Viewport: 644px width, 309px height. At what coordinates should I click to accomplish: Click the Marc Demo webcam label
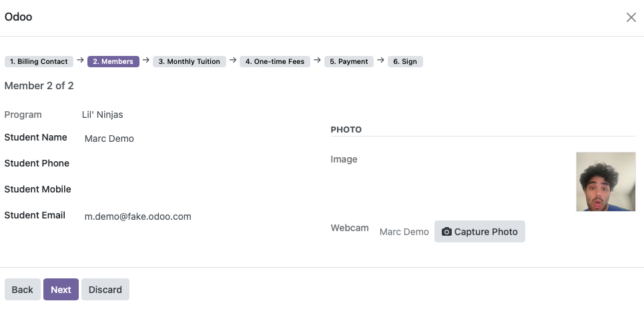tap(404, 232)
